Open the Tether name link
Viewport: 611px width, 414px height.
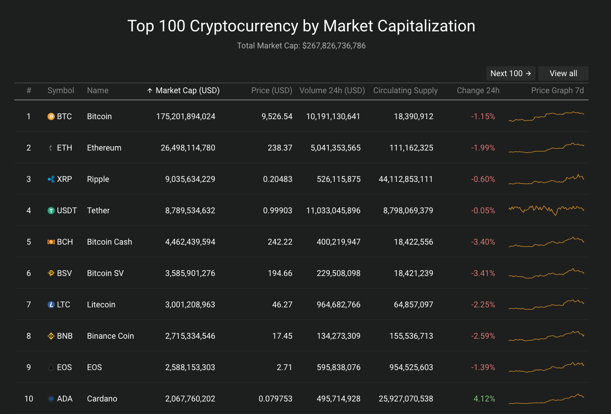pos(98,211)
